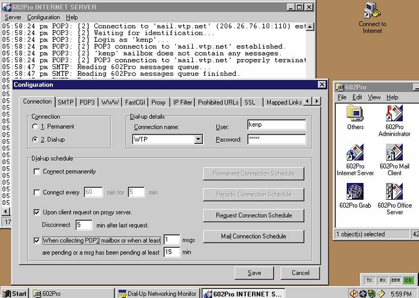
Task: Open the FastCGI tab
Action: click(135, 102)
